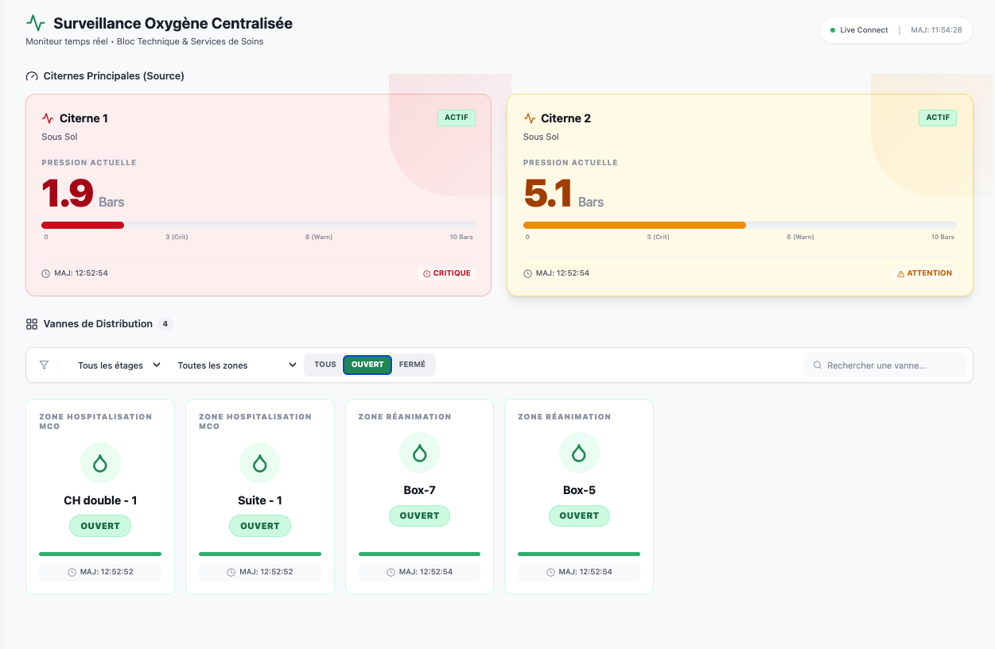Image resolution: width=995 pixels, height=649 pixels.
Task: Click the Rechercher une vanne search field
Action: tap(886, 365)
